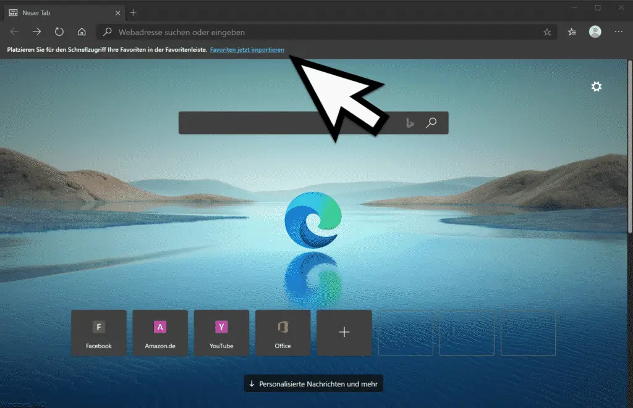Add a new quick link tile
Image resolution: width=633 pixels, height=408 pixels.
coord(344,333)
